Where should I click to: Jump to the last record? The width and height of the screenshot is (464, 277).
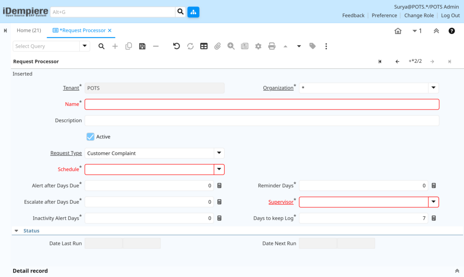point(449,62)
